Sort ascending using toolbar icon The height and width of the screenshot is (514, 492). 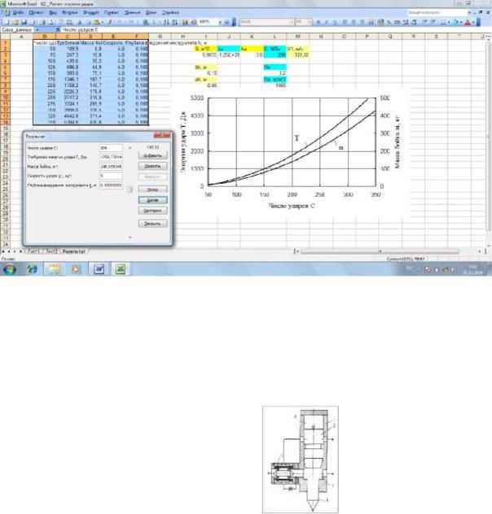[166, 22]
